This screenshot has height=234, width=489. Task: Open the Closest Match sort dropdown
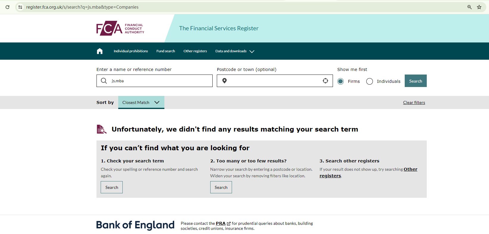[141, 102]
